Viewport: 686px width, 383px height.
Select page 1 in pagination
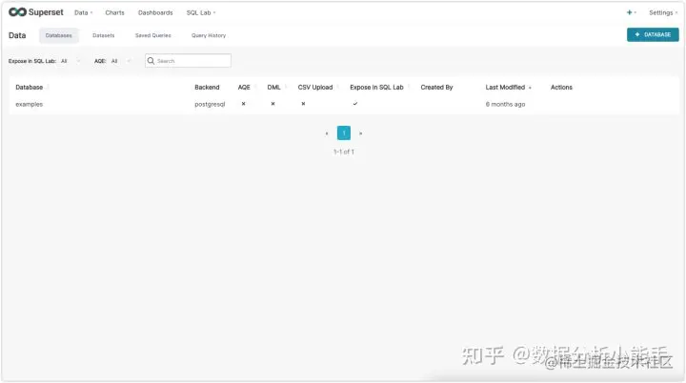(343, 132)
